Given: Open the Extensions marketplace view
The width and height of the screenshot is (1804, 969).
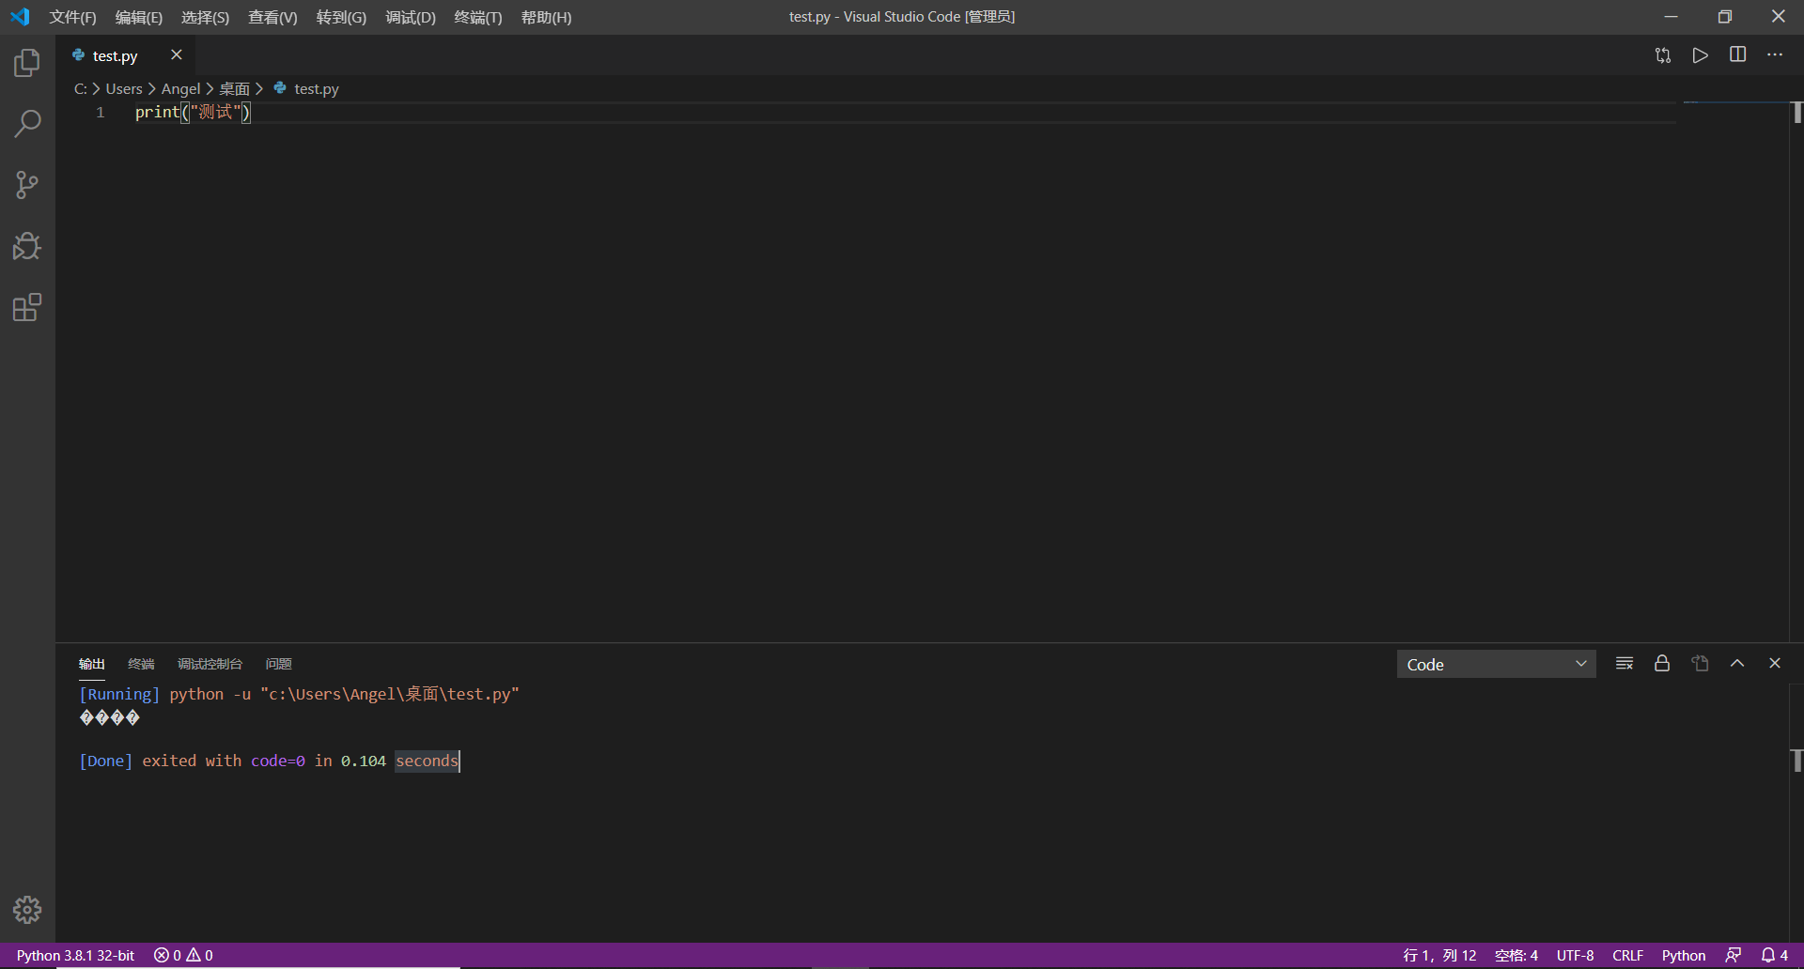Looking at the screenshot, I should (x=27, y=307).
